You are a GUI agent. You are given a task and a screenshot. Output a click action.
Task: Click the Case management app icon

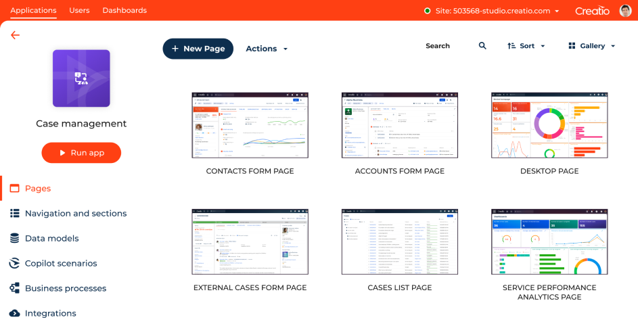(x=81, y=78)
